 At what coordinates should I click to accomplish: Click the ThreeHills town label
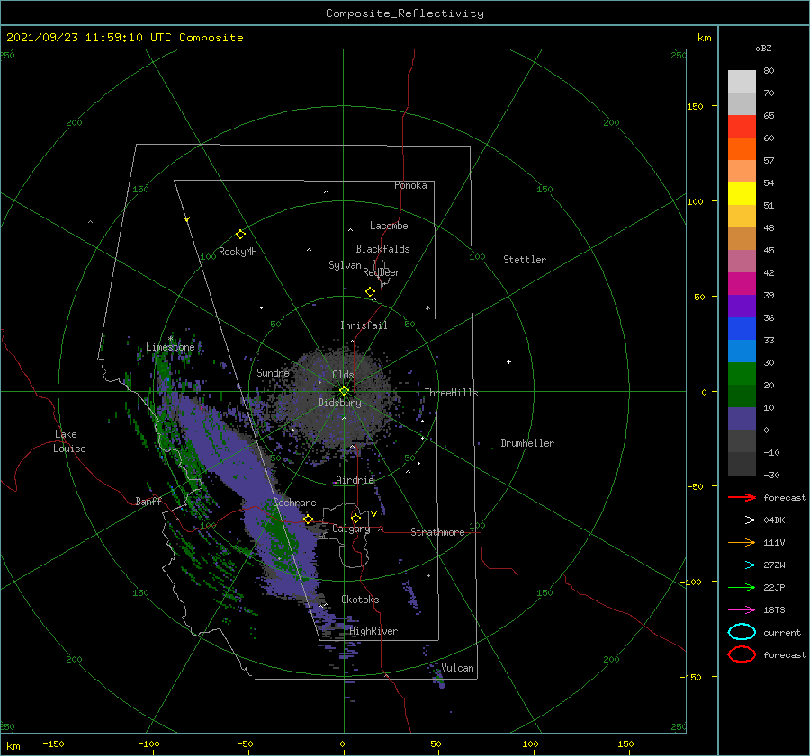pyautogui.click(x=452, y=393)
